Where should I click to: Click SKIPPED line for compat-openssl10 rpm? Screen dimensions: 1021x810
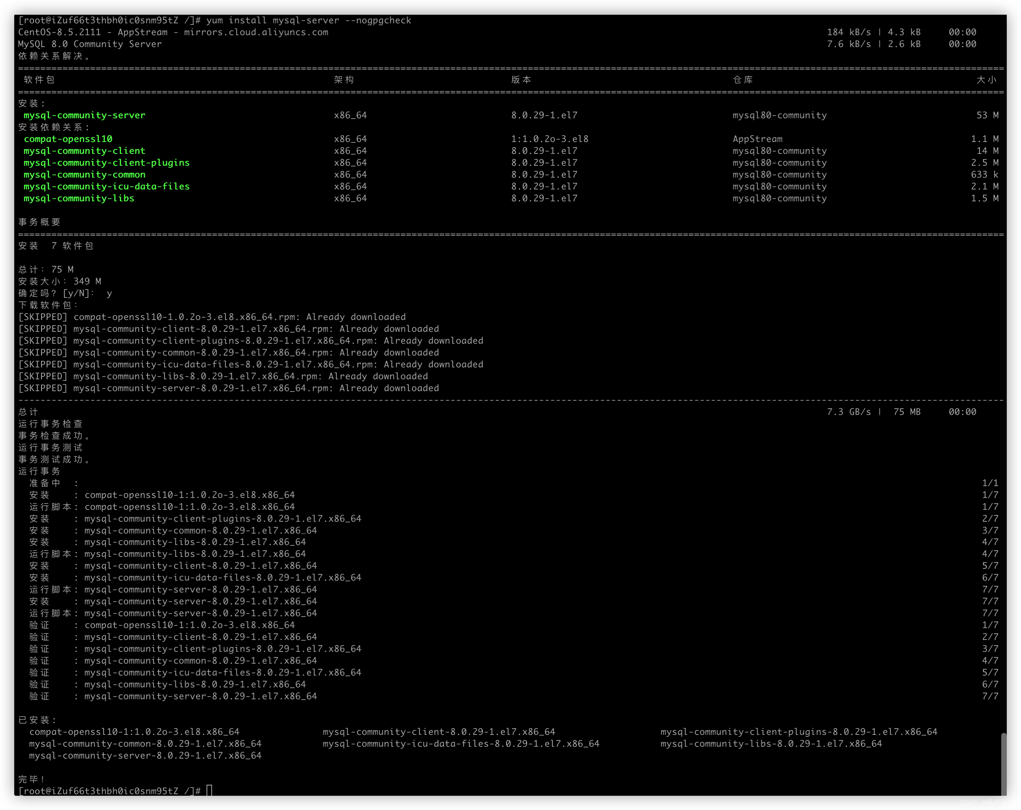click(x=212, y=317)
